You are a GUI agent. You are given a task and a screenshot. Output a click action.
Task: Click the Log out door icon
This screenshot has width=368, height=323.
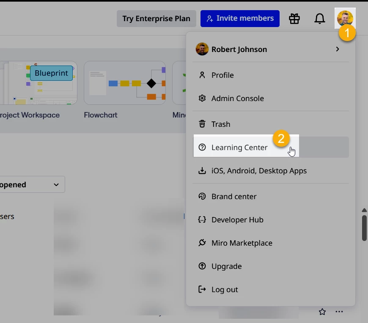coord(202,289)
